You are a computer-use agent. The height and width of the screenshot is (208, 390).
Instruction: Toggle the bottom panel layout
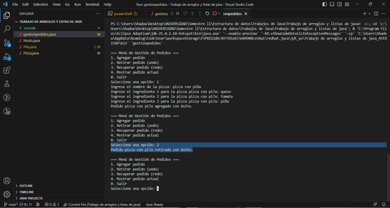[332, 4]
